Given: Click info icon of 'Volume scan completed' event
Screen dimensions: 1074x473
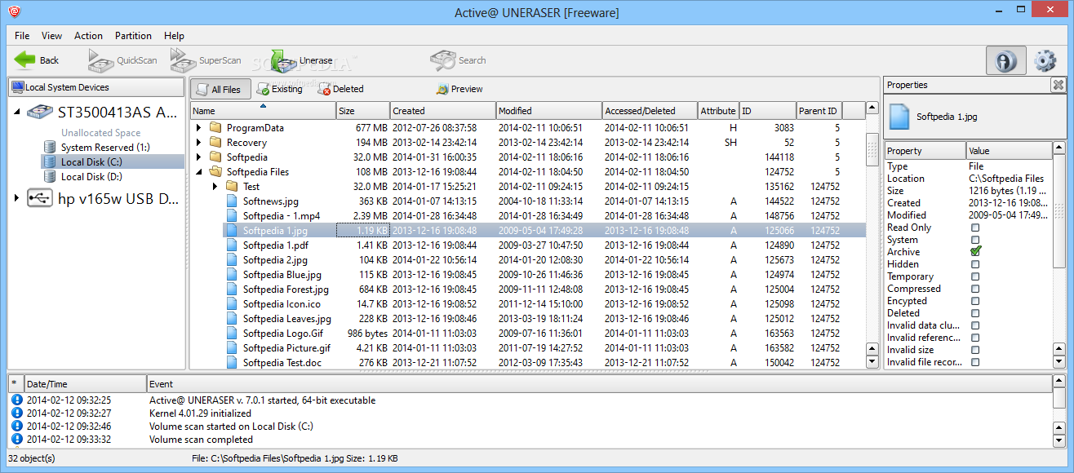Looking at the screenshot, I should click(x=16, y=440).
